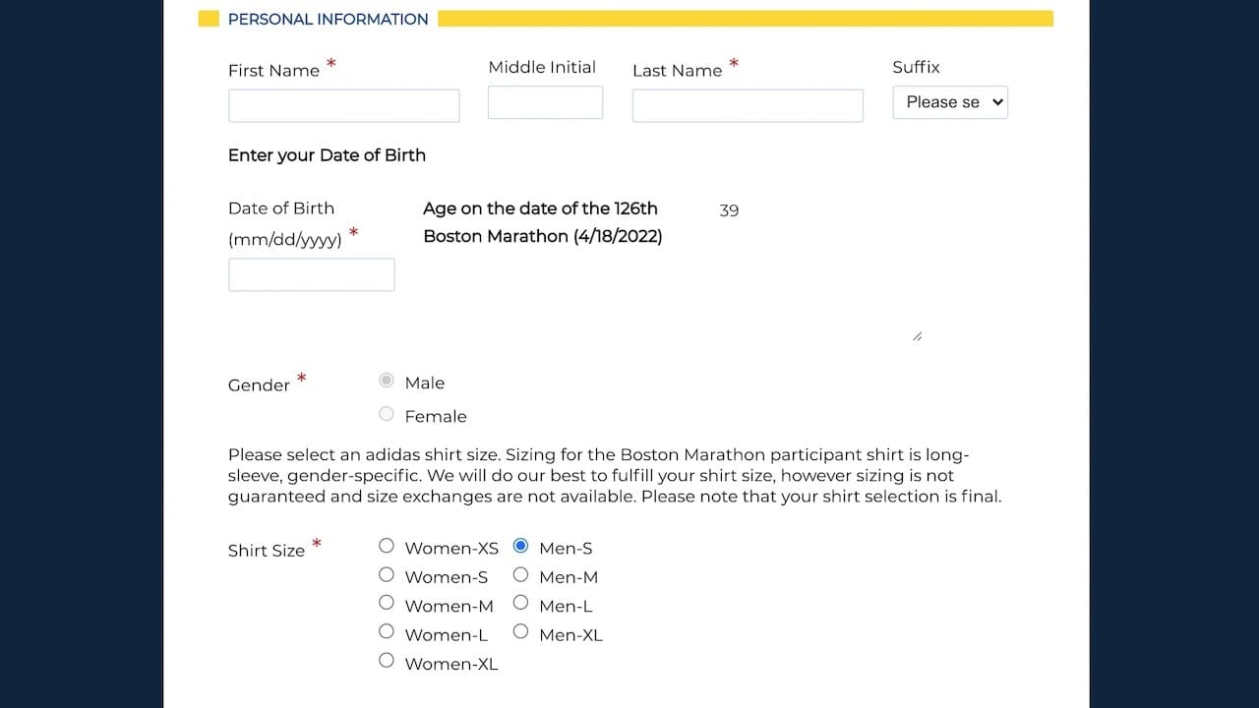Click the 'Enter your Date of Birth' text
The image size is (1259, 708).
pyautogui.click(x=327, y=155)
